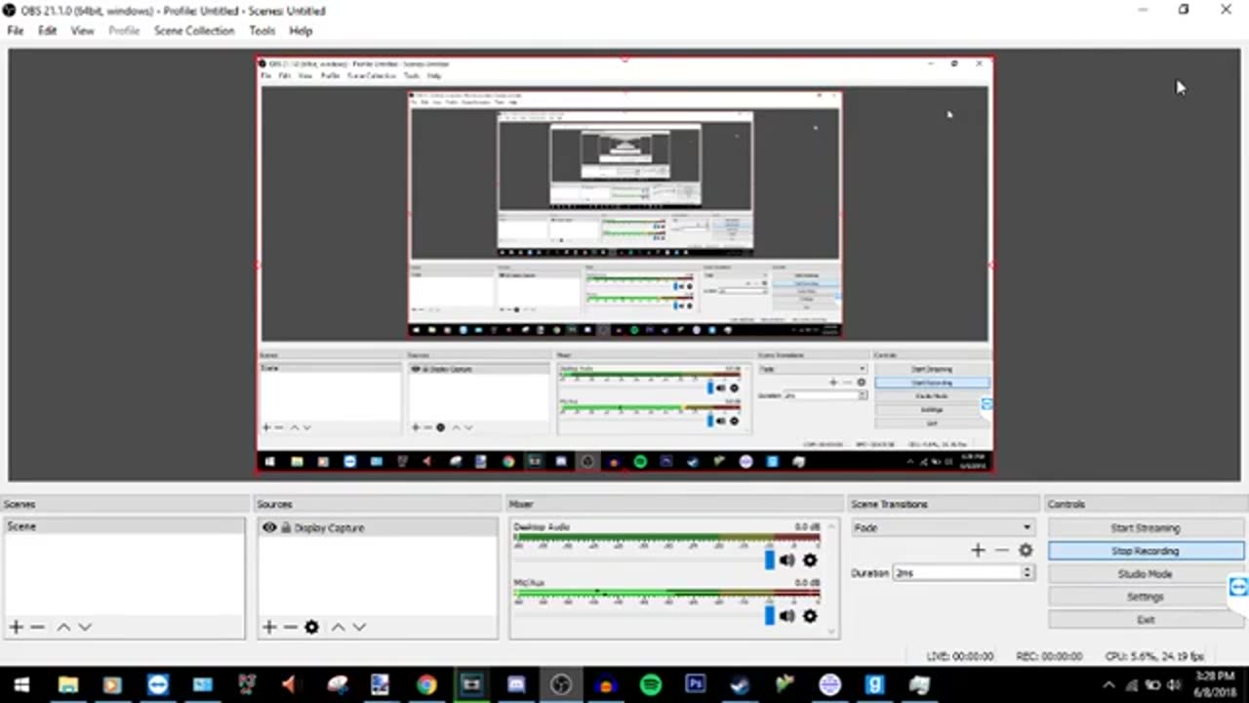
Task: Open TeamViewer from the taskbar
Action: [157, 685]
